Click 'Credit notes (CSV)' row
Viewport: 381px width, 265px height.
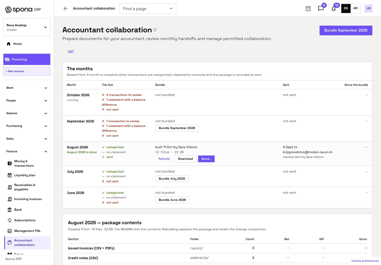point(217,258)
